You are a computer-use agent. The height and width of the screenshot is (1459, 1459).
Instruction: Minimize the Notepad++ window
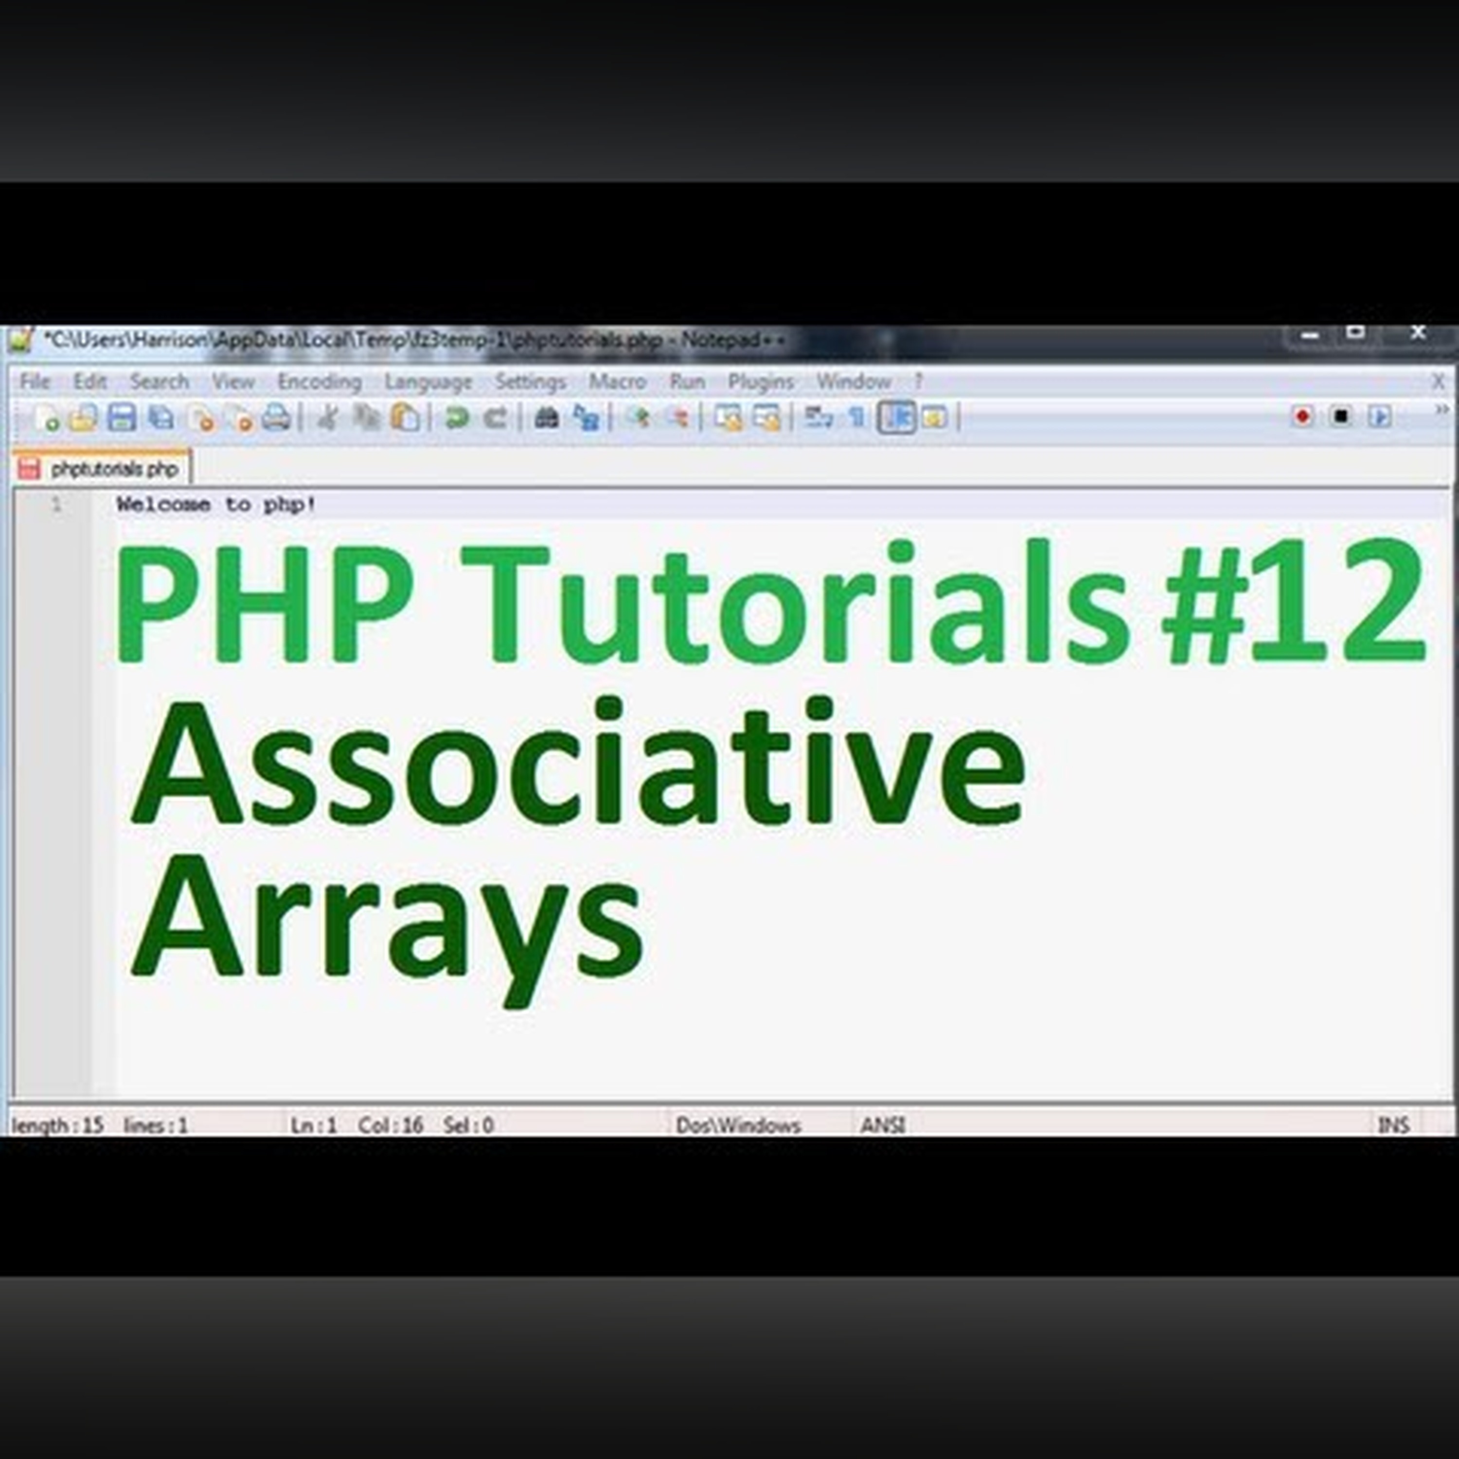tap(1310, 335)
